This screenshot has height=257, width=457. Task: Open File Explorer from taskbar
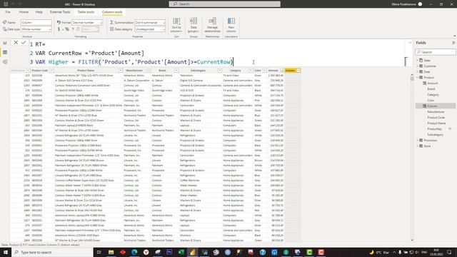(x=111, y=252)
